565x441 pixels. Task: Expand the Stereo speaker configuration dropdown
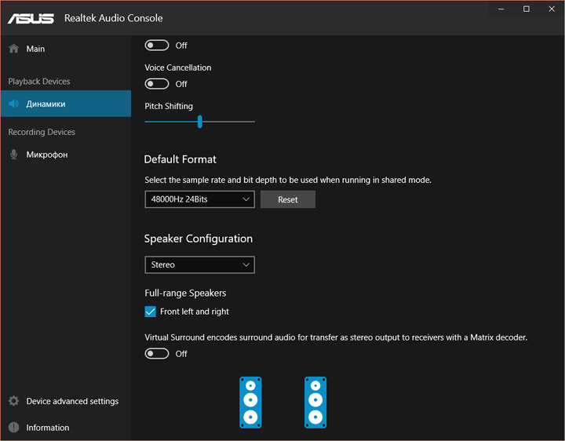pos(199,264)
